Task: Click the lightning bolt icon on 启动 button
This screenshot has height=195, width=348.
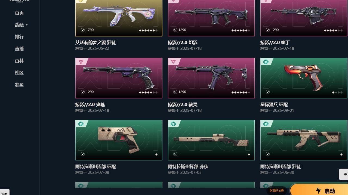Action: pos(318,190)
